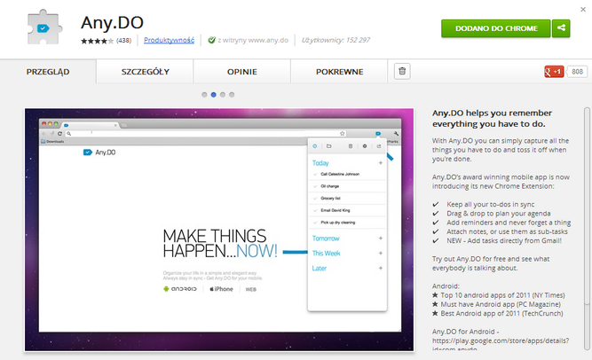Click the share icon button
Screen dimensions: 592x360
pos(561,28)
